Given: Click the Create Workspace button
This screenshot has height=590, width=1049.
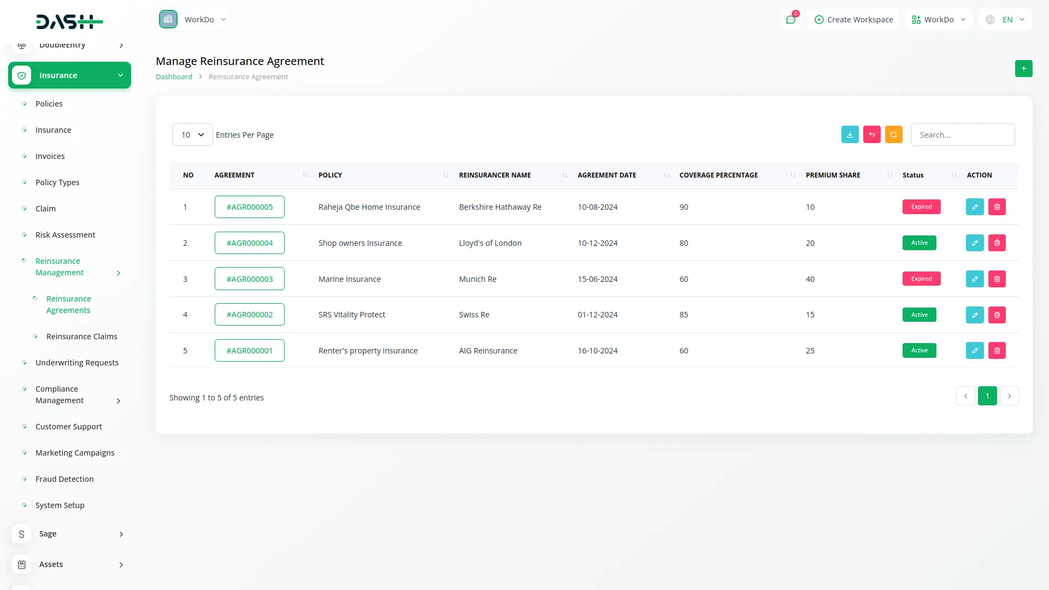Looking at the screenshot, I should pos(853,19).
